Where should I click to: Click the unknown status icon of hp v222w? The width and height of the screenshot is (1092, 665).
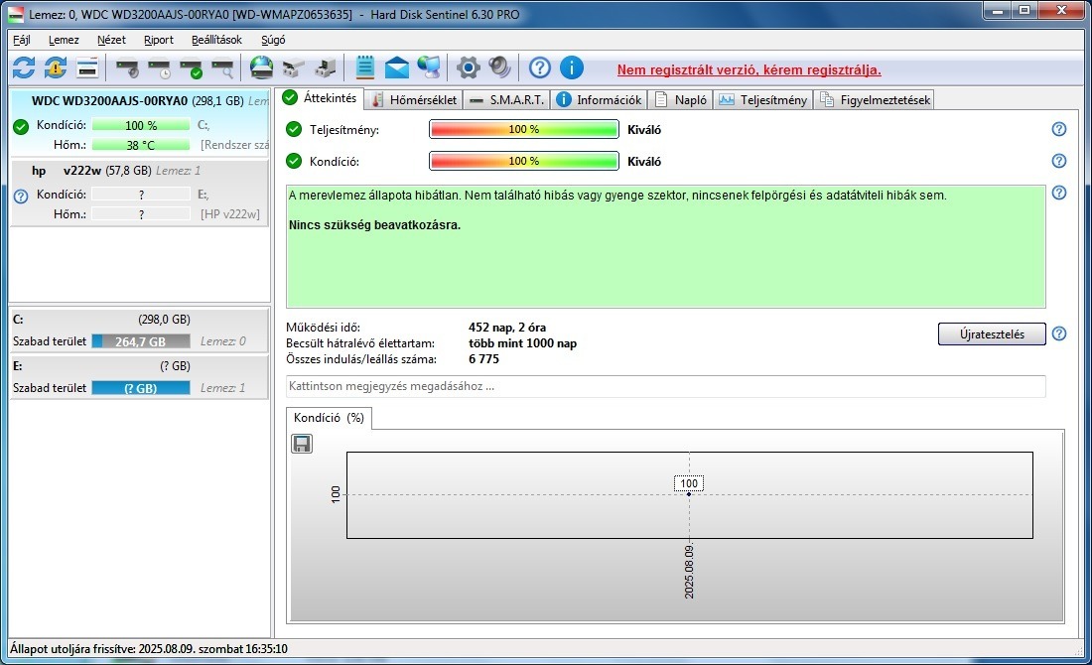[x=21, y=197]
